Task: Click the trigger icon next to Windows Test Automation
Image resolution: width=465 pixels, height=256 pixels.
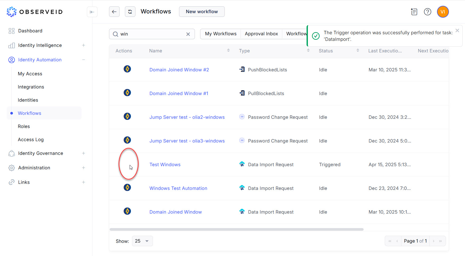Action: [127, 188]
